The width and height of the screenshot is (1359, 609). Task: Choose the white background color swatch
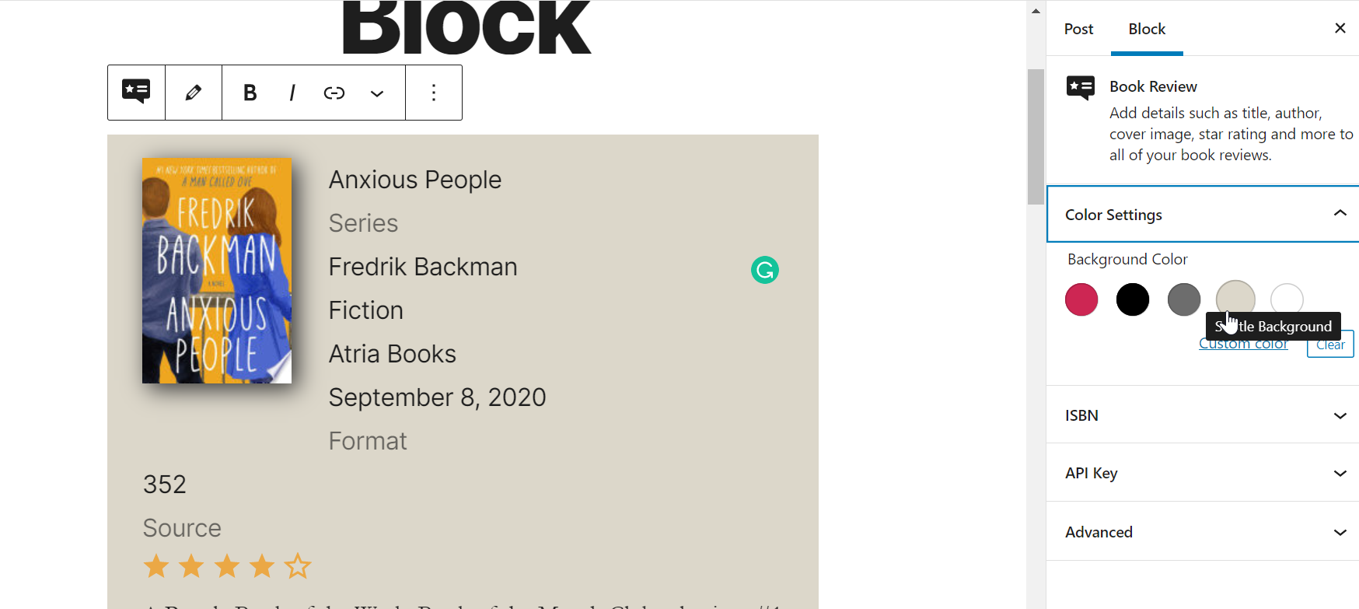(x=1287, y=298)
